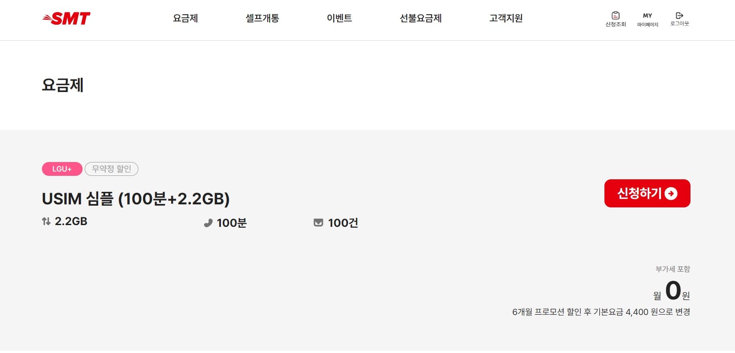Open 마이페이지 via the MY icon
The height and width of the screenshot is (353, 735).
click(647, 15)
